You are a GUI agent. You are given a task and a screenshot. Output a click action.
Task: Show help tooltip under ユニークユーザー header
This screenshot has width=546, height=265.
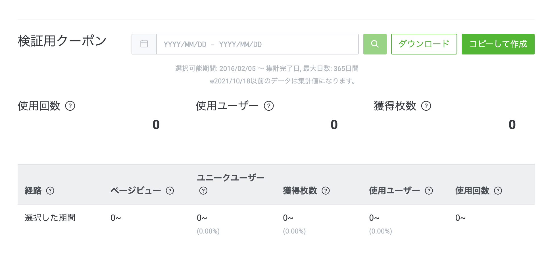tap(203, 191)
